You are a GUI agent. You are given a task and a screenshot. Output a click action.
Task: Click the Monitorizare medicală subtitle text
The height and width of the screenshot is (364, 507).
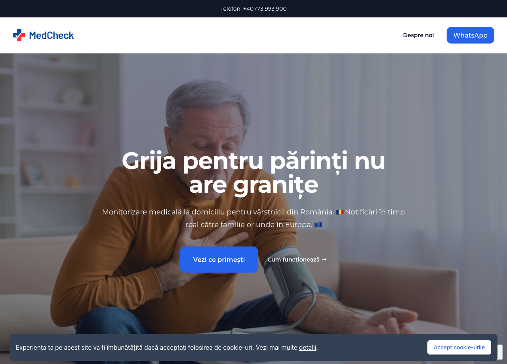[253, 218]
